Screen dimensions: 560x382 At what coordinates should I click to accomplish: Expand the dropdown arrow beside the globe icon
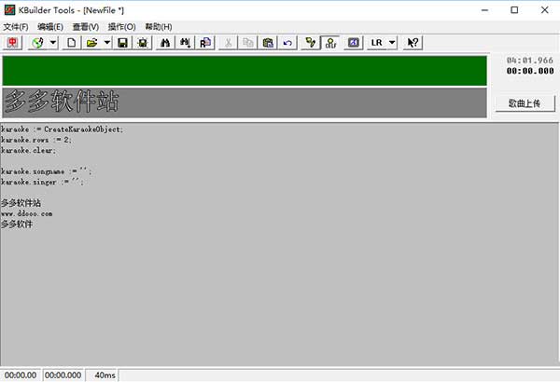pyautogui.click(x=53, y=43)
